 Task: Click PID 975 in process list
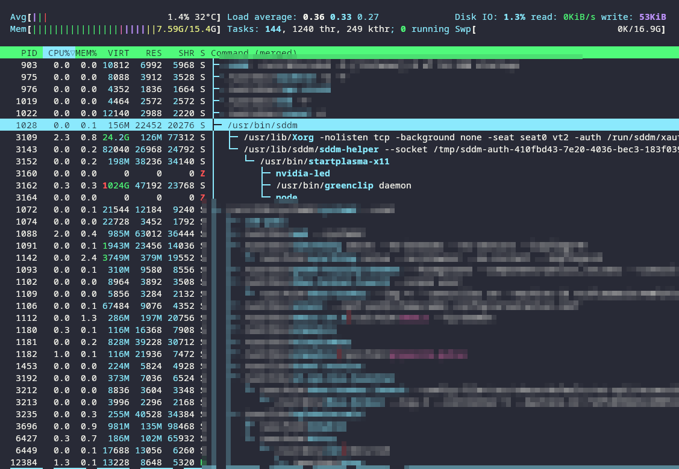click(29, 77)
